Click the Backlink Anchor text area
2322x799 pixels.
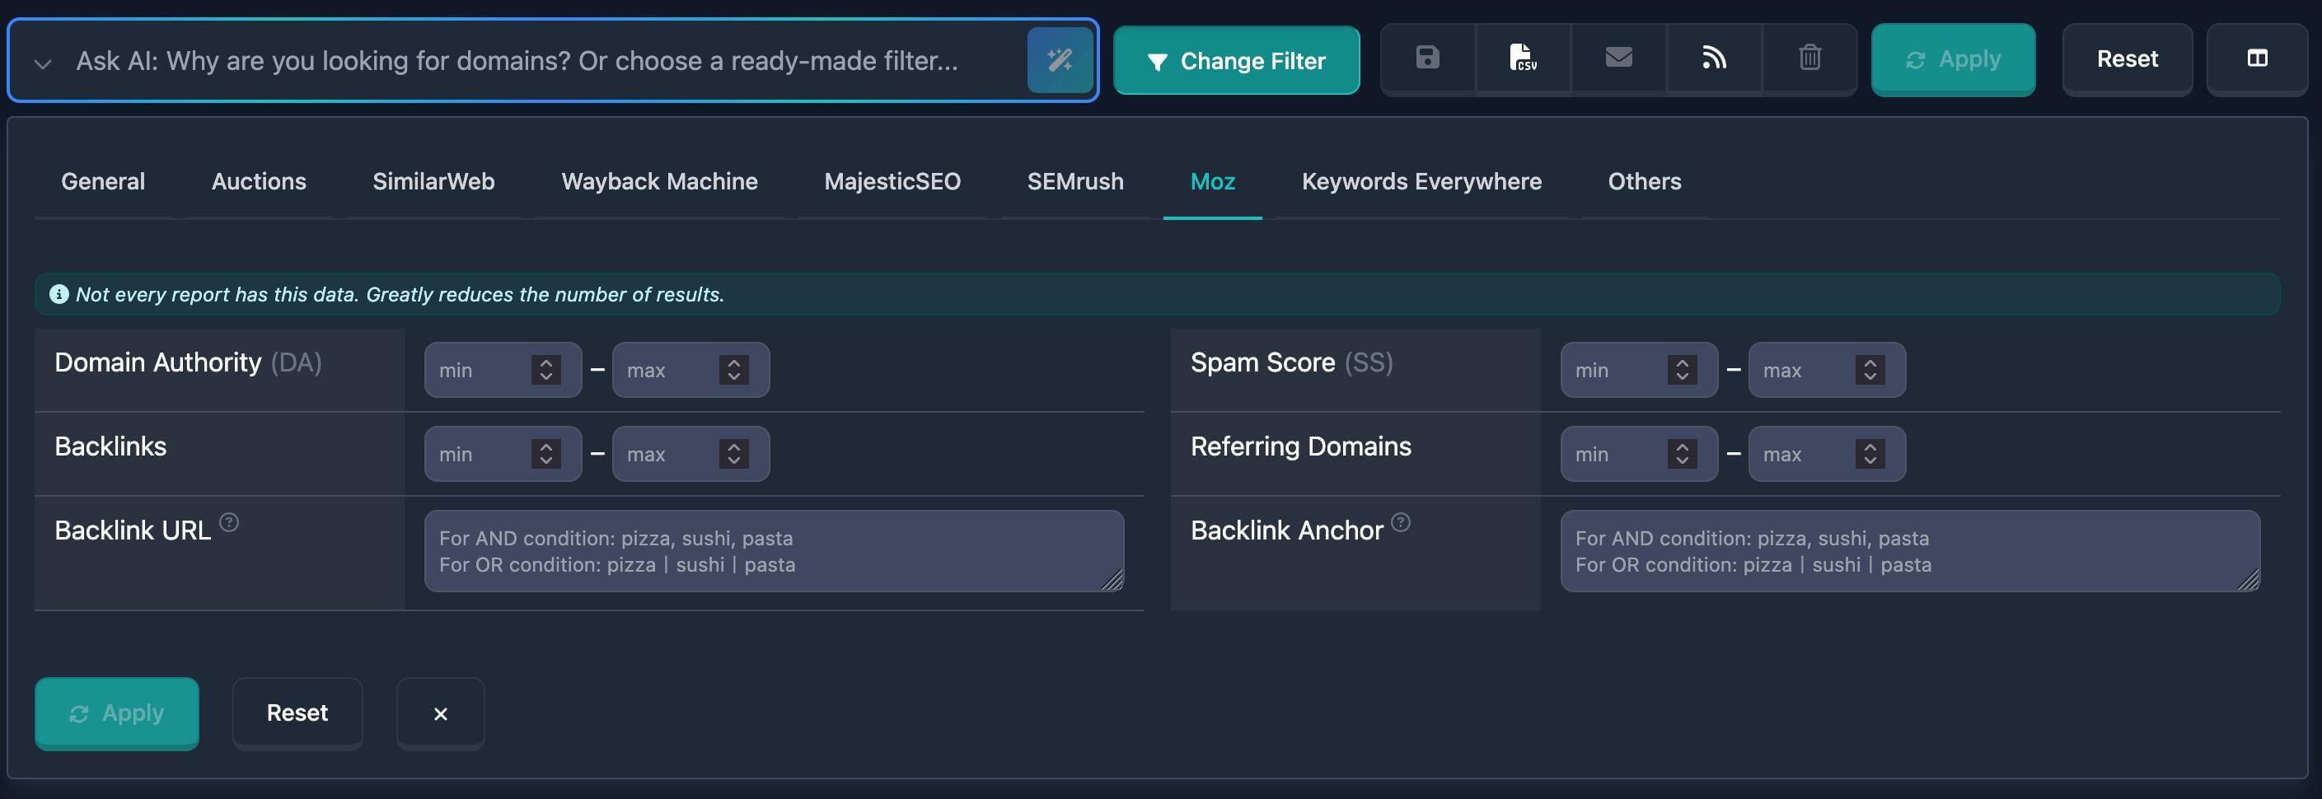click(x=1910, y=550)
